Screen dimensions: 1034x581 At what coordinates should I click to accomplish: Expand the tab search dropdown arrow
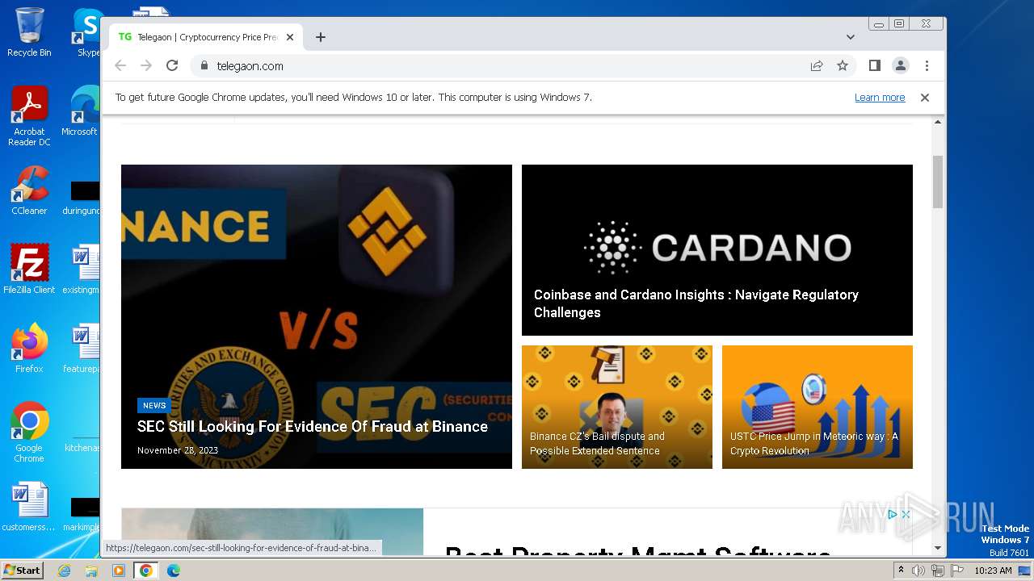[851, 37]
